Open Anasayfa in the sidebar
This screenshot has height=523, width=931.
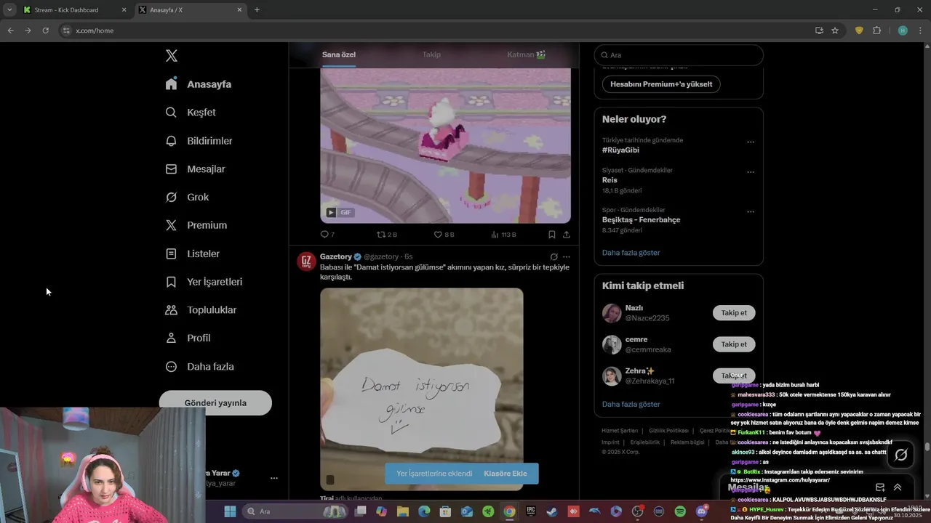(x=199, y=84)
